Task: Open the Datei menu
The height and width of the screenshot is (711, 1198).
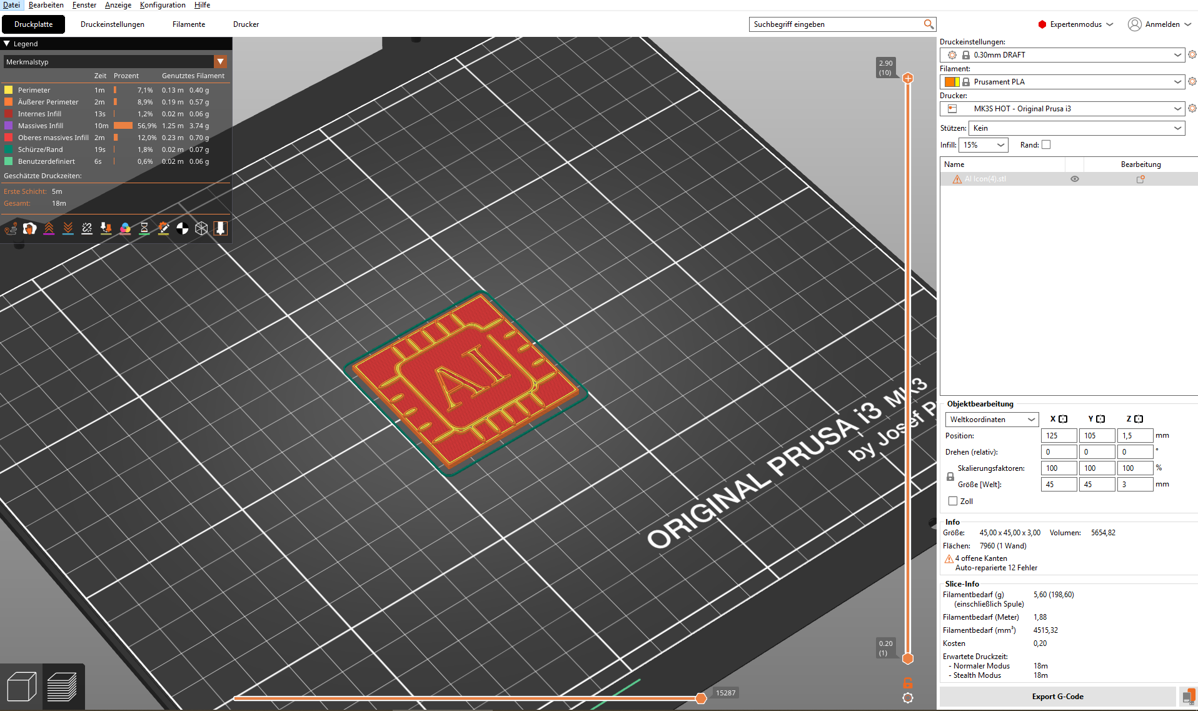Action: click(x=11, y=5)
